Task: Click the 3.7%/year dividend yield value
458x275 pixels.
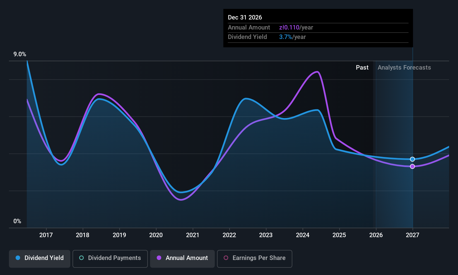Action: (292, 37)
